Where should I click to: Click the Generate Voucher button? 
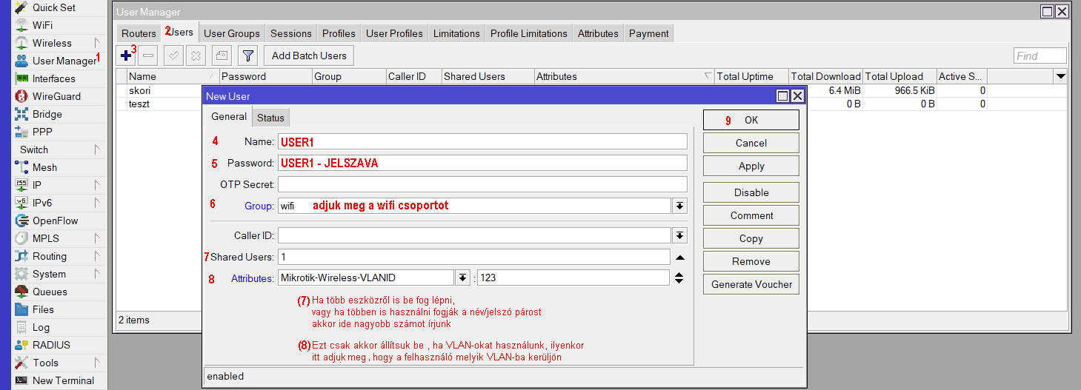751,284
